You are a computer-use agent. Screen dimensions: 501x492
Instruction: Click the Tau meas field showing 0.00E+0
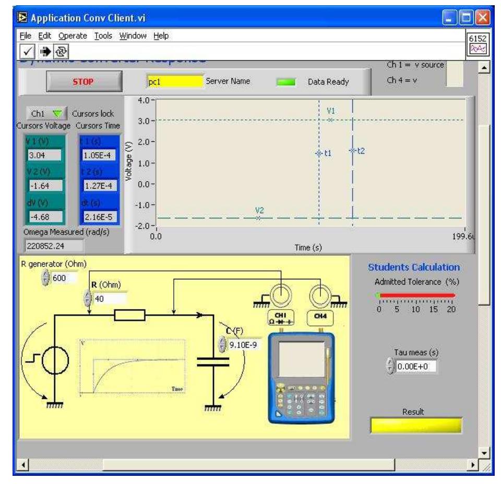416,366
